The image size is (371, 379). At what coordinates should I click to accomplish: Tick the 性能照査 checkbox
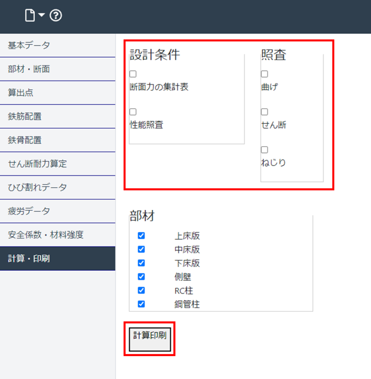(133, 112)
